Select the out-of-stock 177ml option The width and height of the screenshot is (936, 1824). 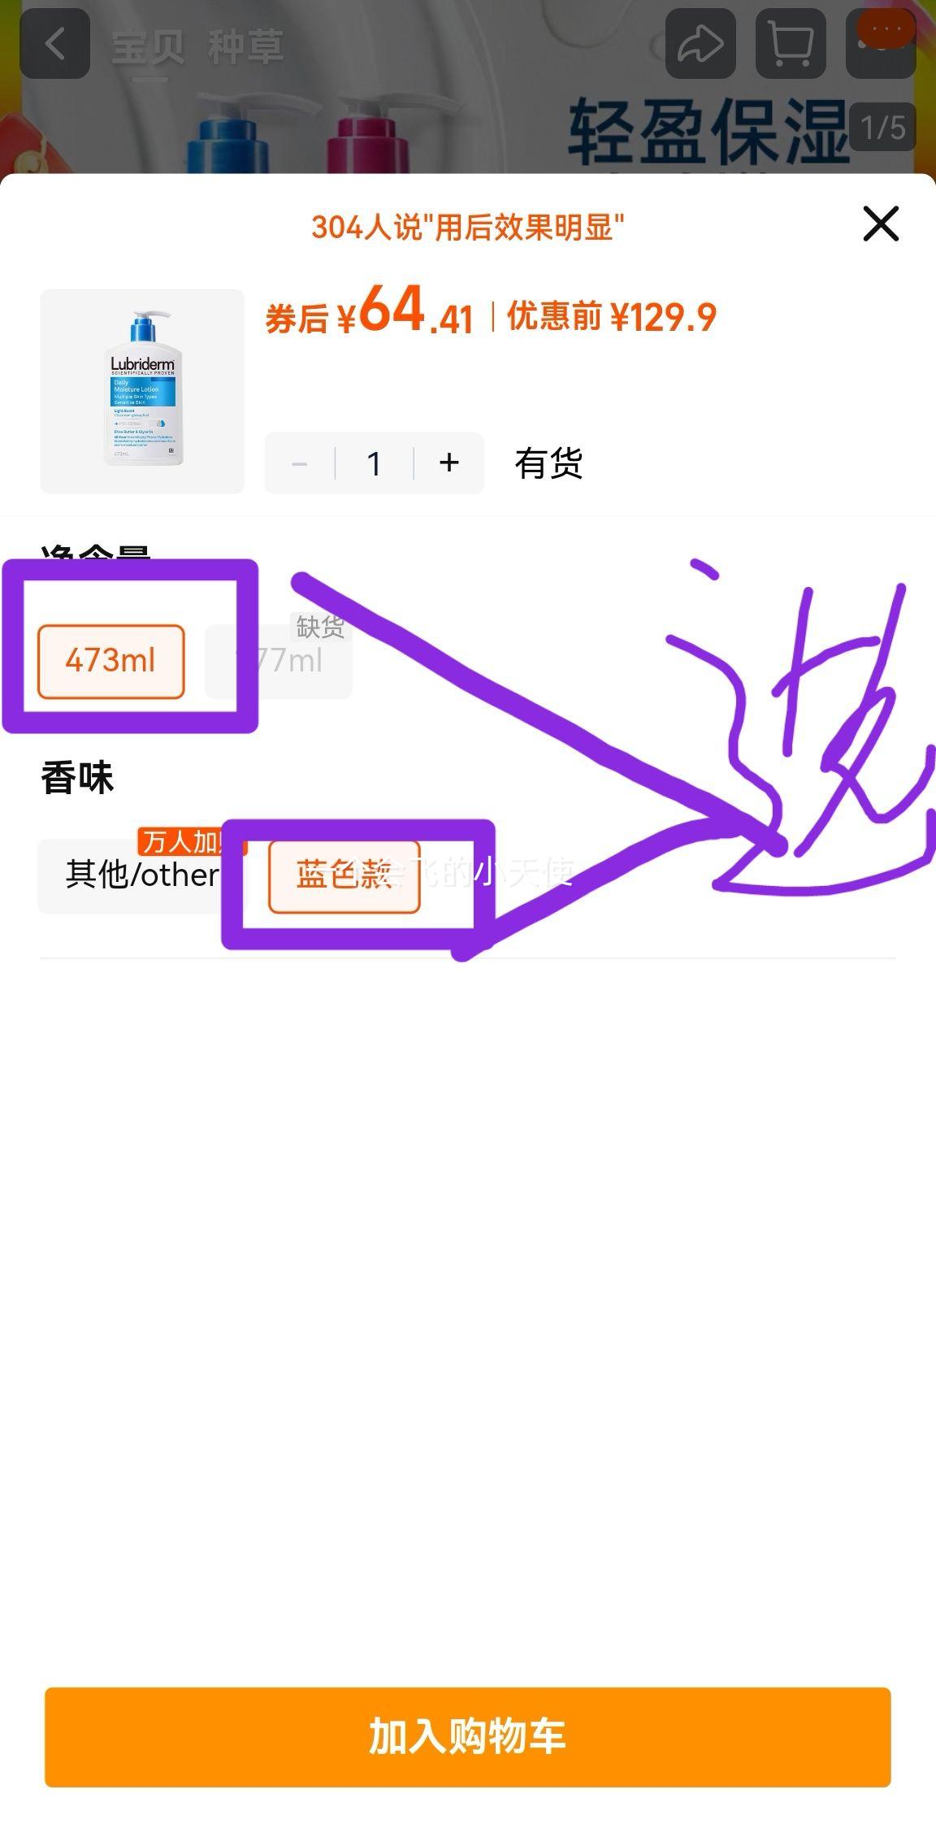279,661
